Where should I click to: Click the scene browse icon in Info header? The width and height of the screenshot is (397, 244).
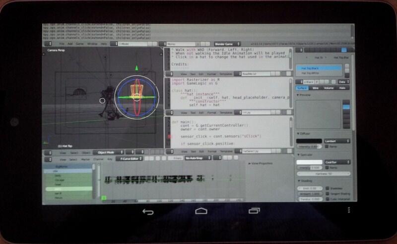[x=163, y=44]
